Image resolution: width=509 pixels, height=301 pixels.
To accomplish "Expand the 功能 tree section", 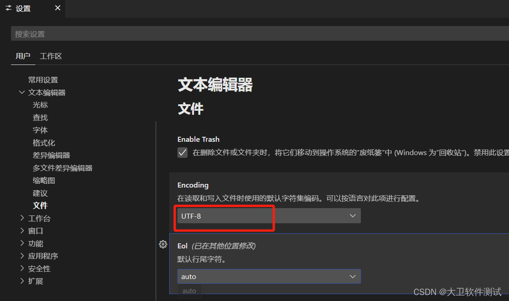I will (22, 243).
